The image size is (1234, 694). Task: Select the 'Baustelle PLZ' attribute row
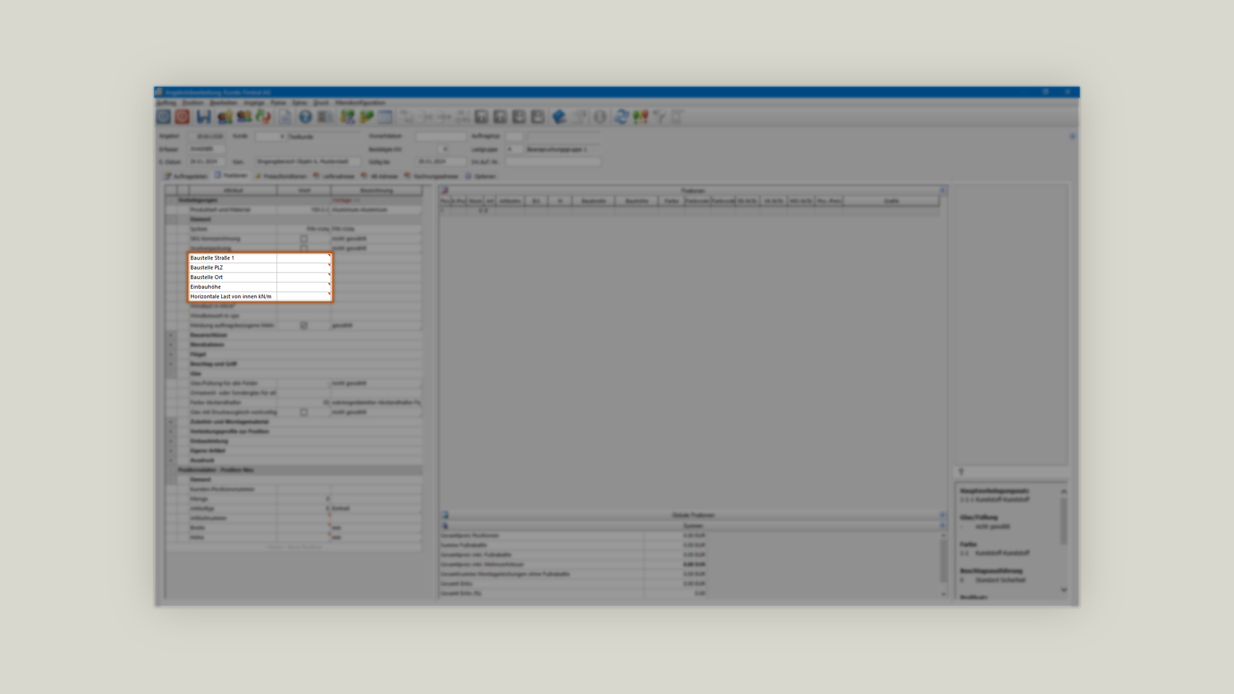coord(260,267)
